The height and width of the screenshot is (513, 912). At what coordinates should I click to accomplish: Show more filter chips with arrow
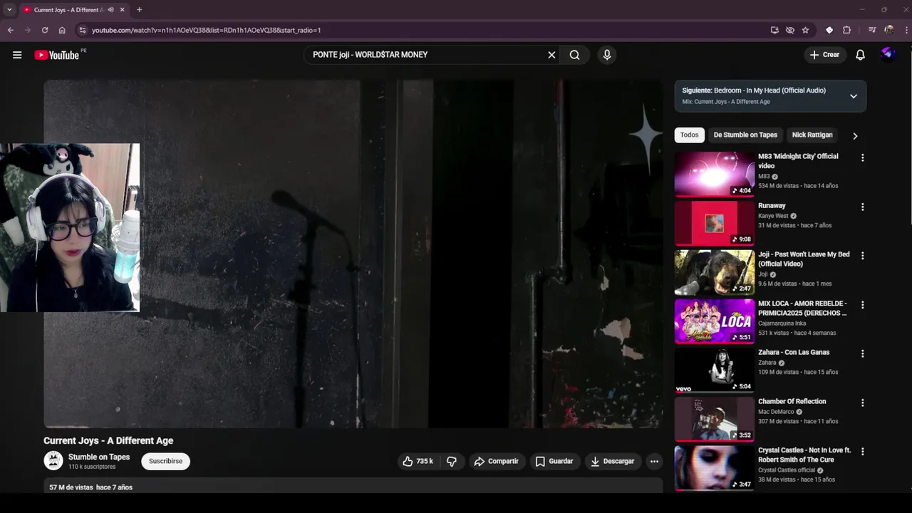[855, 135]
